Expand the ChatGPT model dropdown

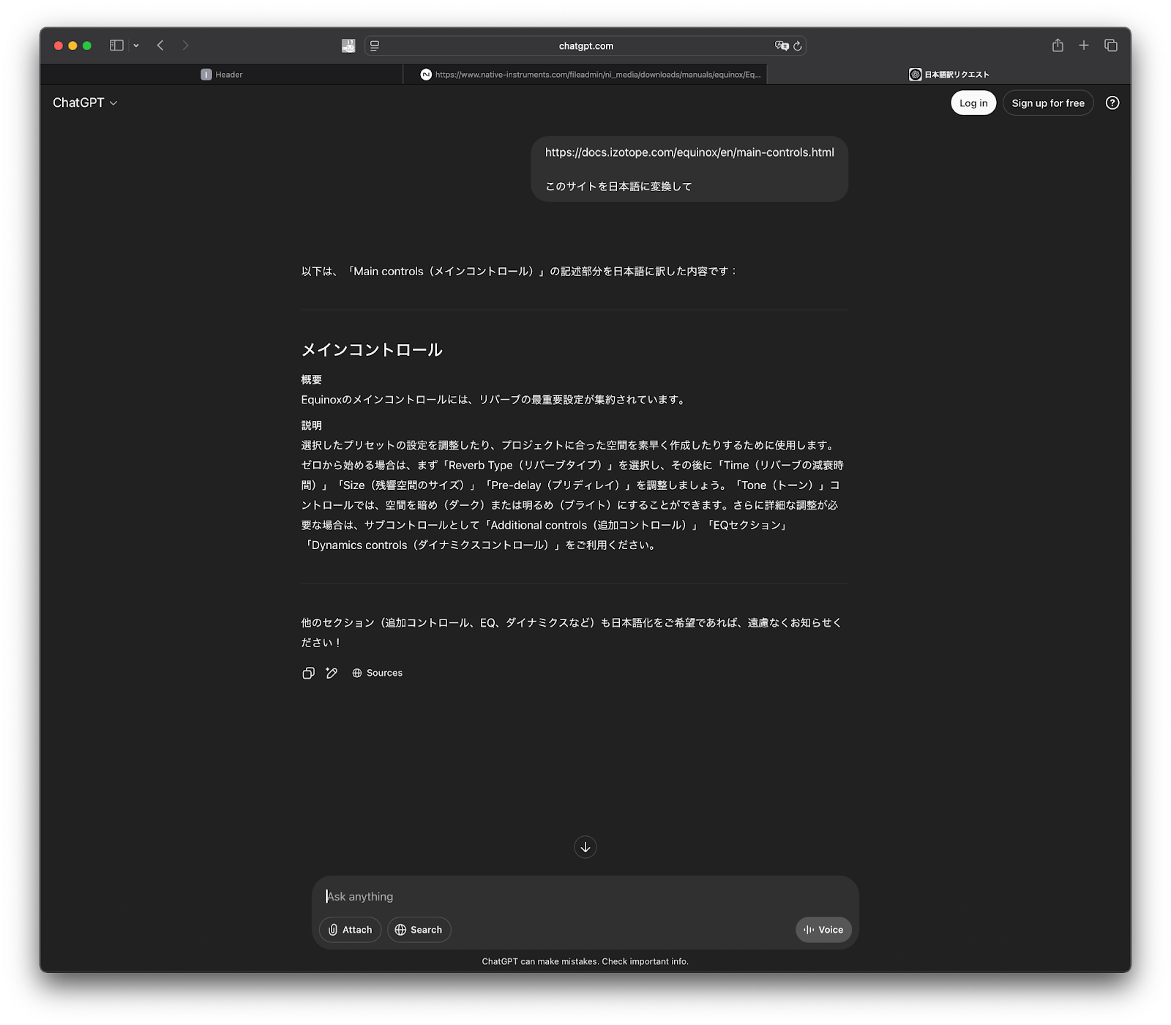pos(85,103)
